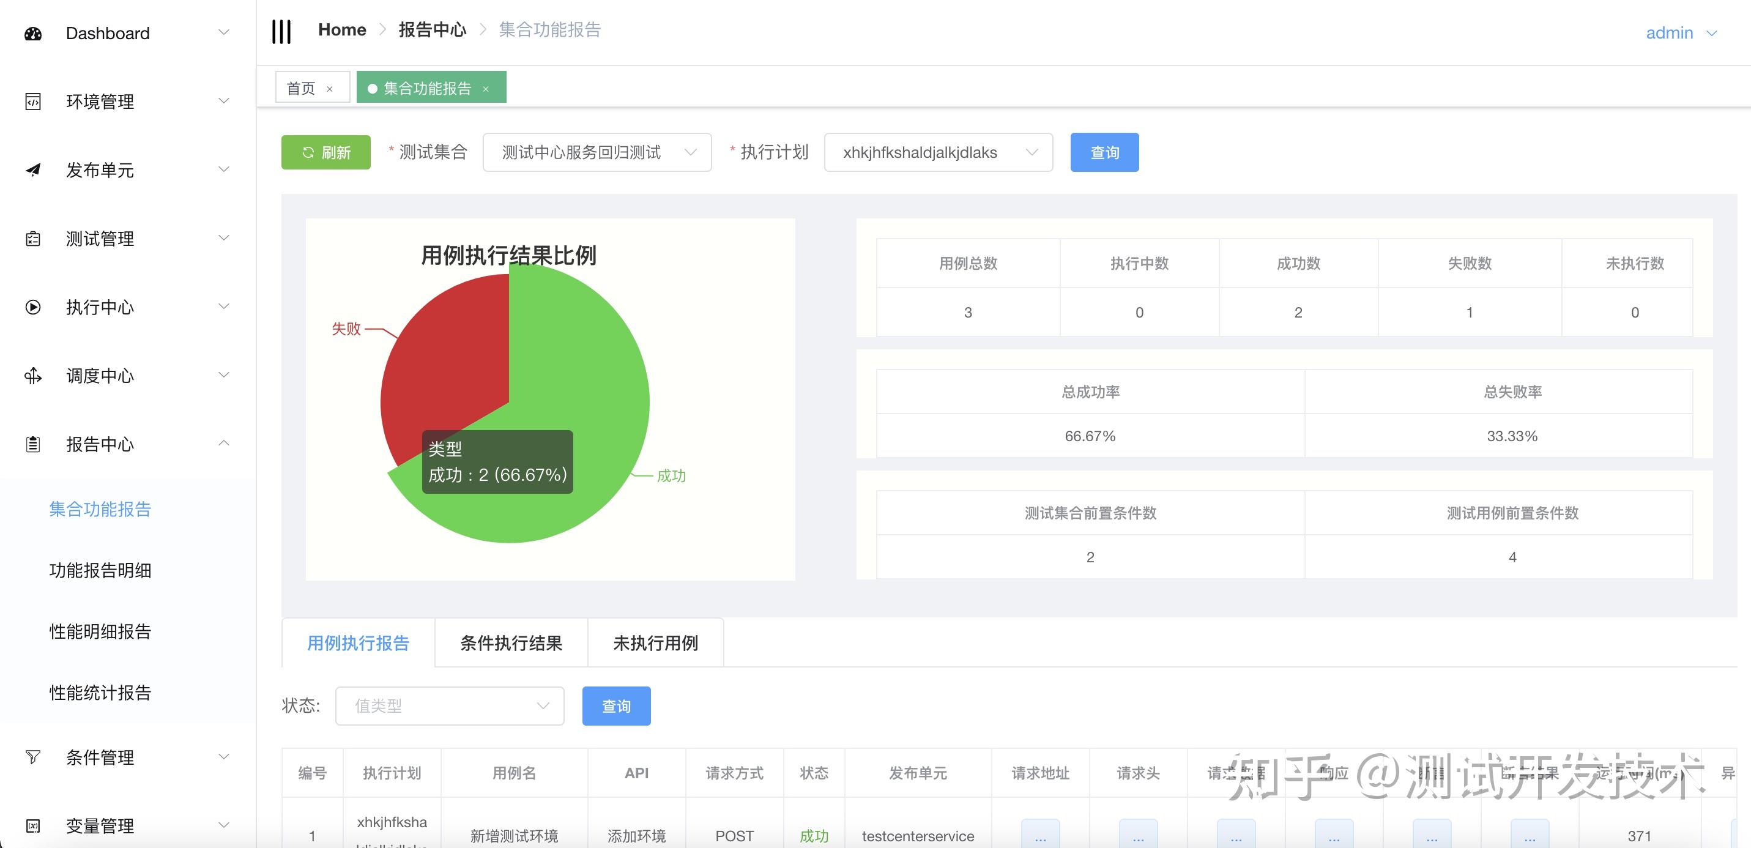The image size is (1751, 848).
Task: Click the Dashboard gauge icon in sidebar
Action: coord(32,33)
